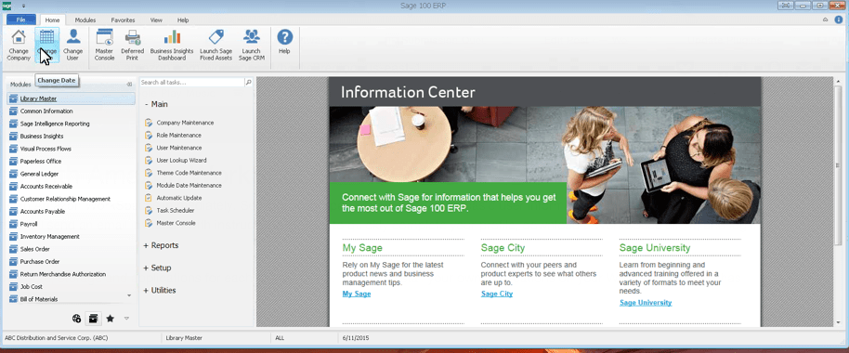Click the Sage app icon in title bar
The height and width of the screenshot is (353, 849).
pyautogui.click(x=7, y=6)
